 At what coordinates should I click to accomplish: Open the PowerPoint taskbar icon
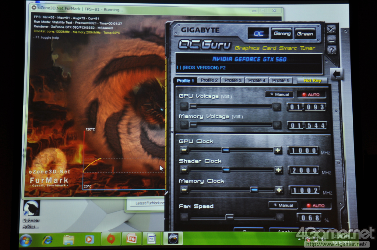pos(131,239)
